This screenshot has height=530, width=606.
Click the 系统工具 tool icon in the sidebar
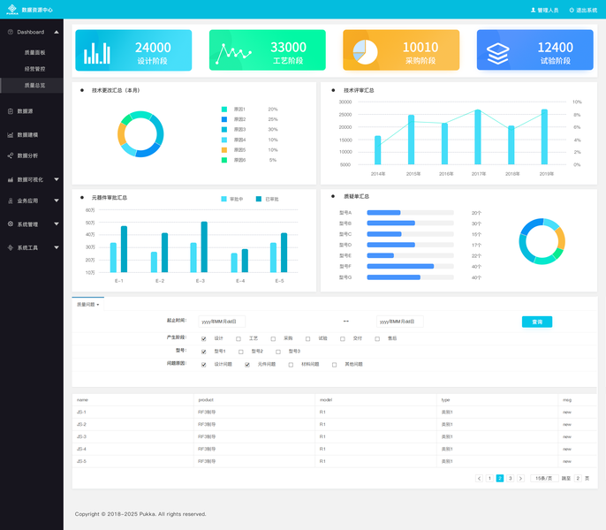(11, 248)
